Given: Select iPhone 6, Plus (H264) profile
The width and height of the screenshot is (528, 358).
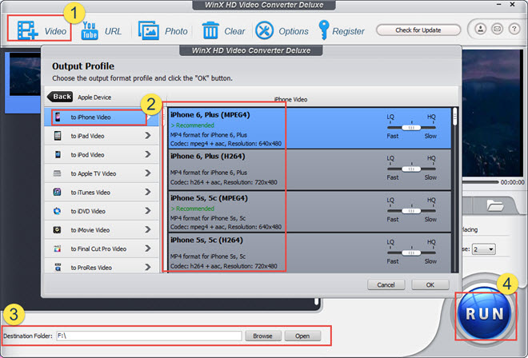Looking at the screenshot, I should click(310, 170).
